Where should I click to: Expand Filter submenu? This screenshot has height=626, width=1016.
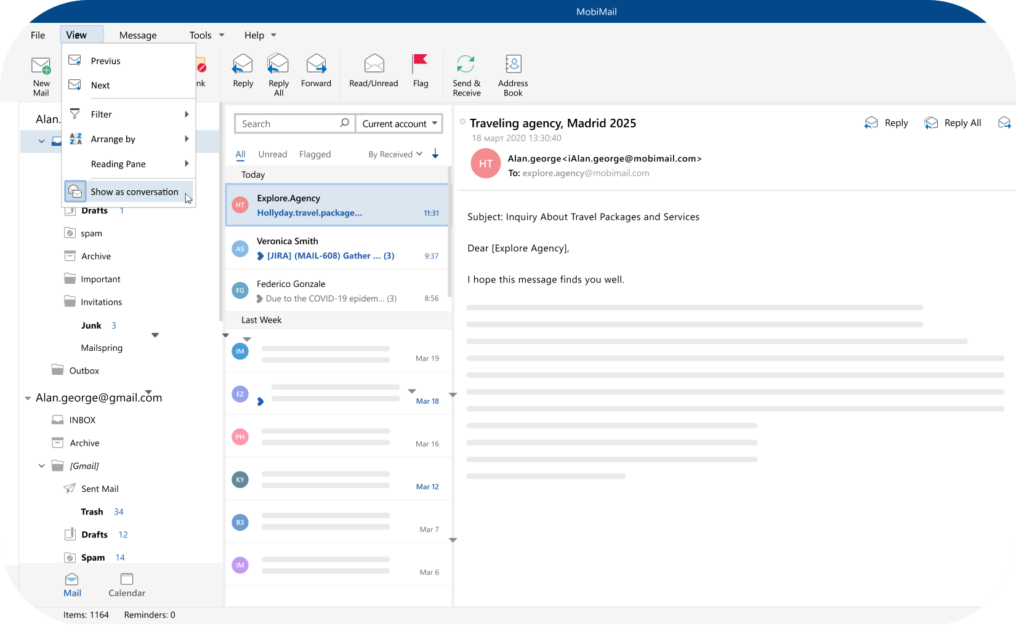pos(129,114)
